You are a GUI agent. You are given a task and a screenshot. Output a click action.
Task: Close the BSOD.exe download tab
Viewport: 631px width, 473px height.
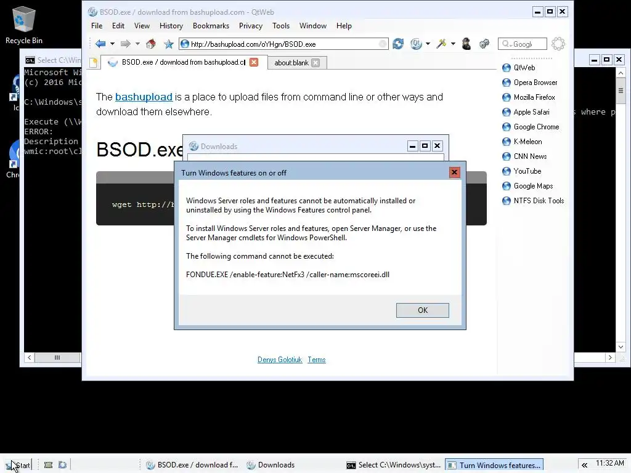(254, 62)
